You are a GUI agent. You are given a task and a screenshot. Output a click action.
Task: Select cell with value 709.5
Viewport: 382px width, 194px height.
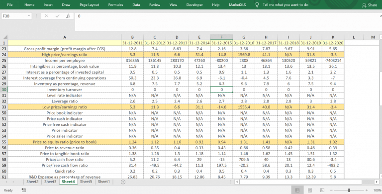click(x=244, y=159)
